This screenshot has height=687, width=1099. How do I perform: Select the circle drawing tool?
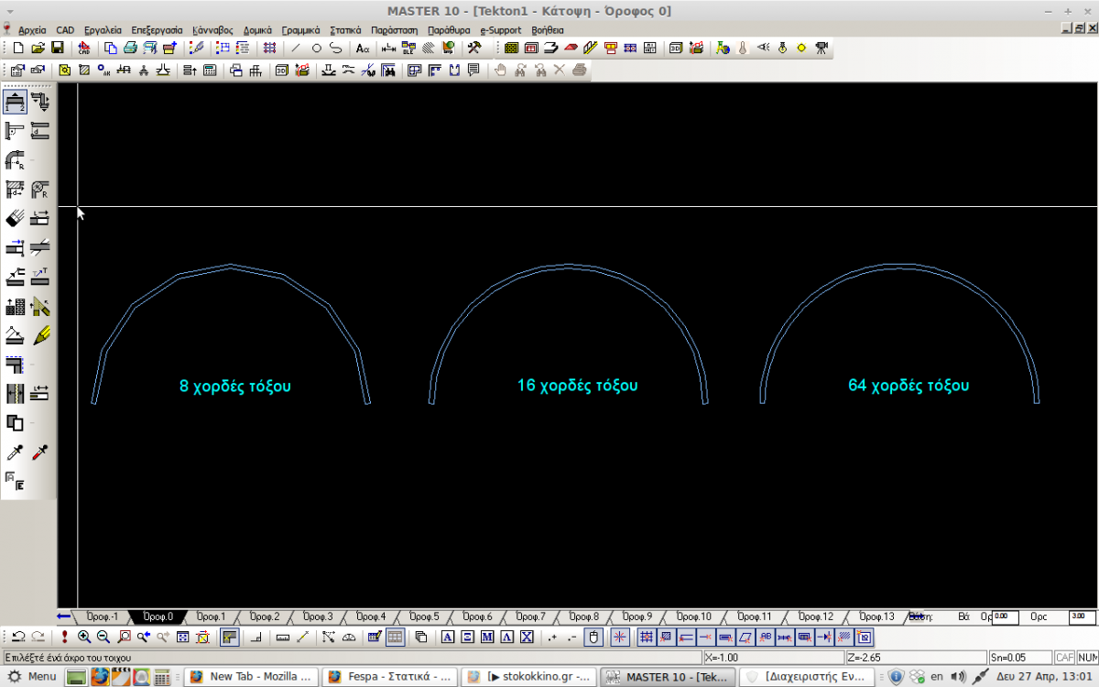316,48
